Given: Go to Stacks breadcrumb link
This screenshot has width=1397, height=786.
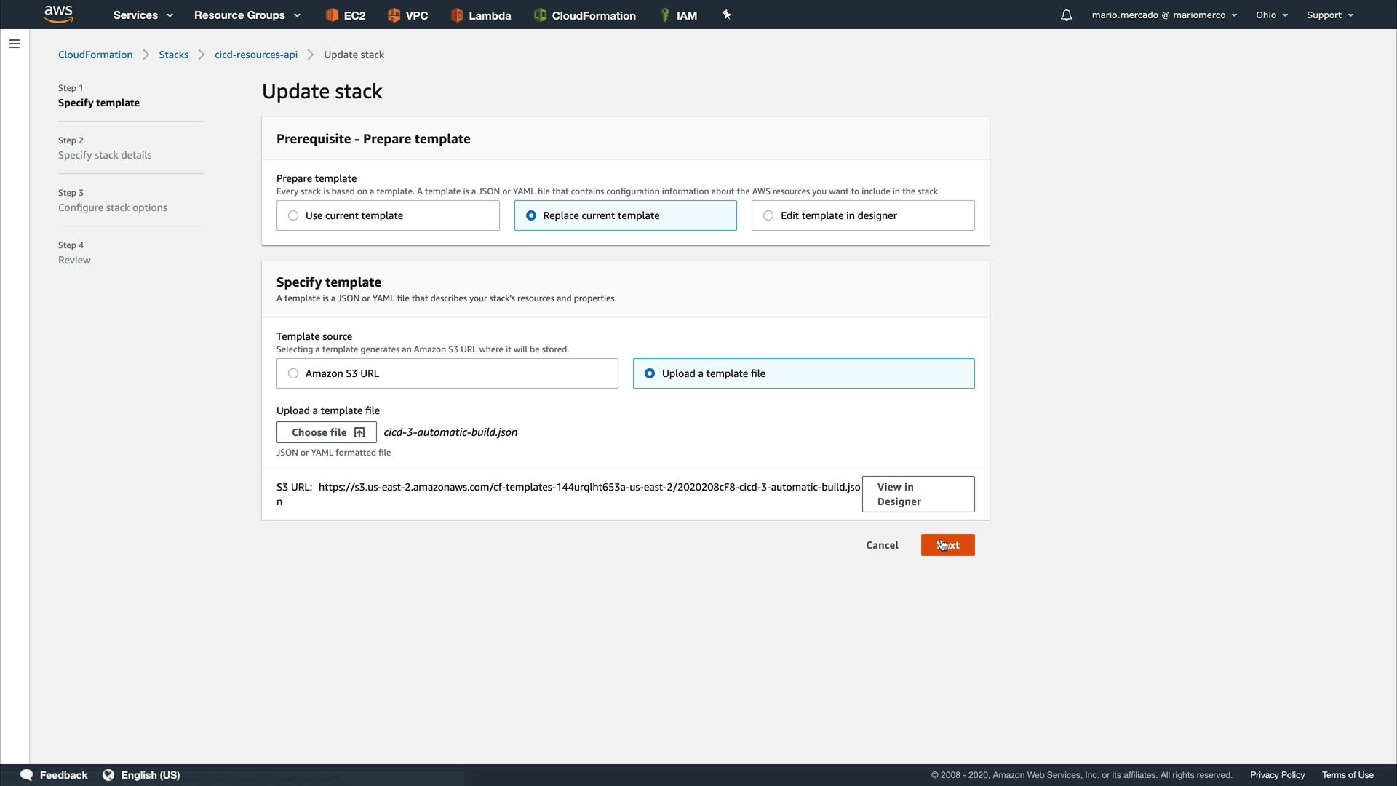Looking at the screenshot, I should (173, 55).
